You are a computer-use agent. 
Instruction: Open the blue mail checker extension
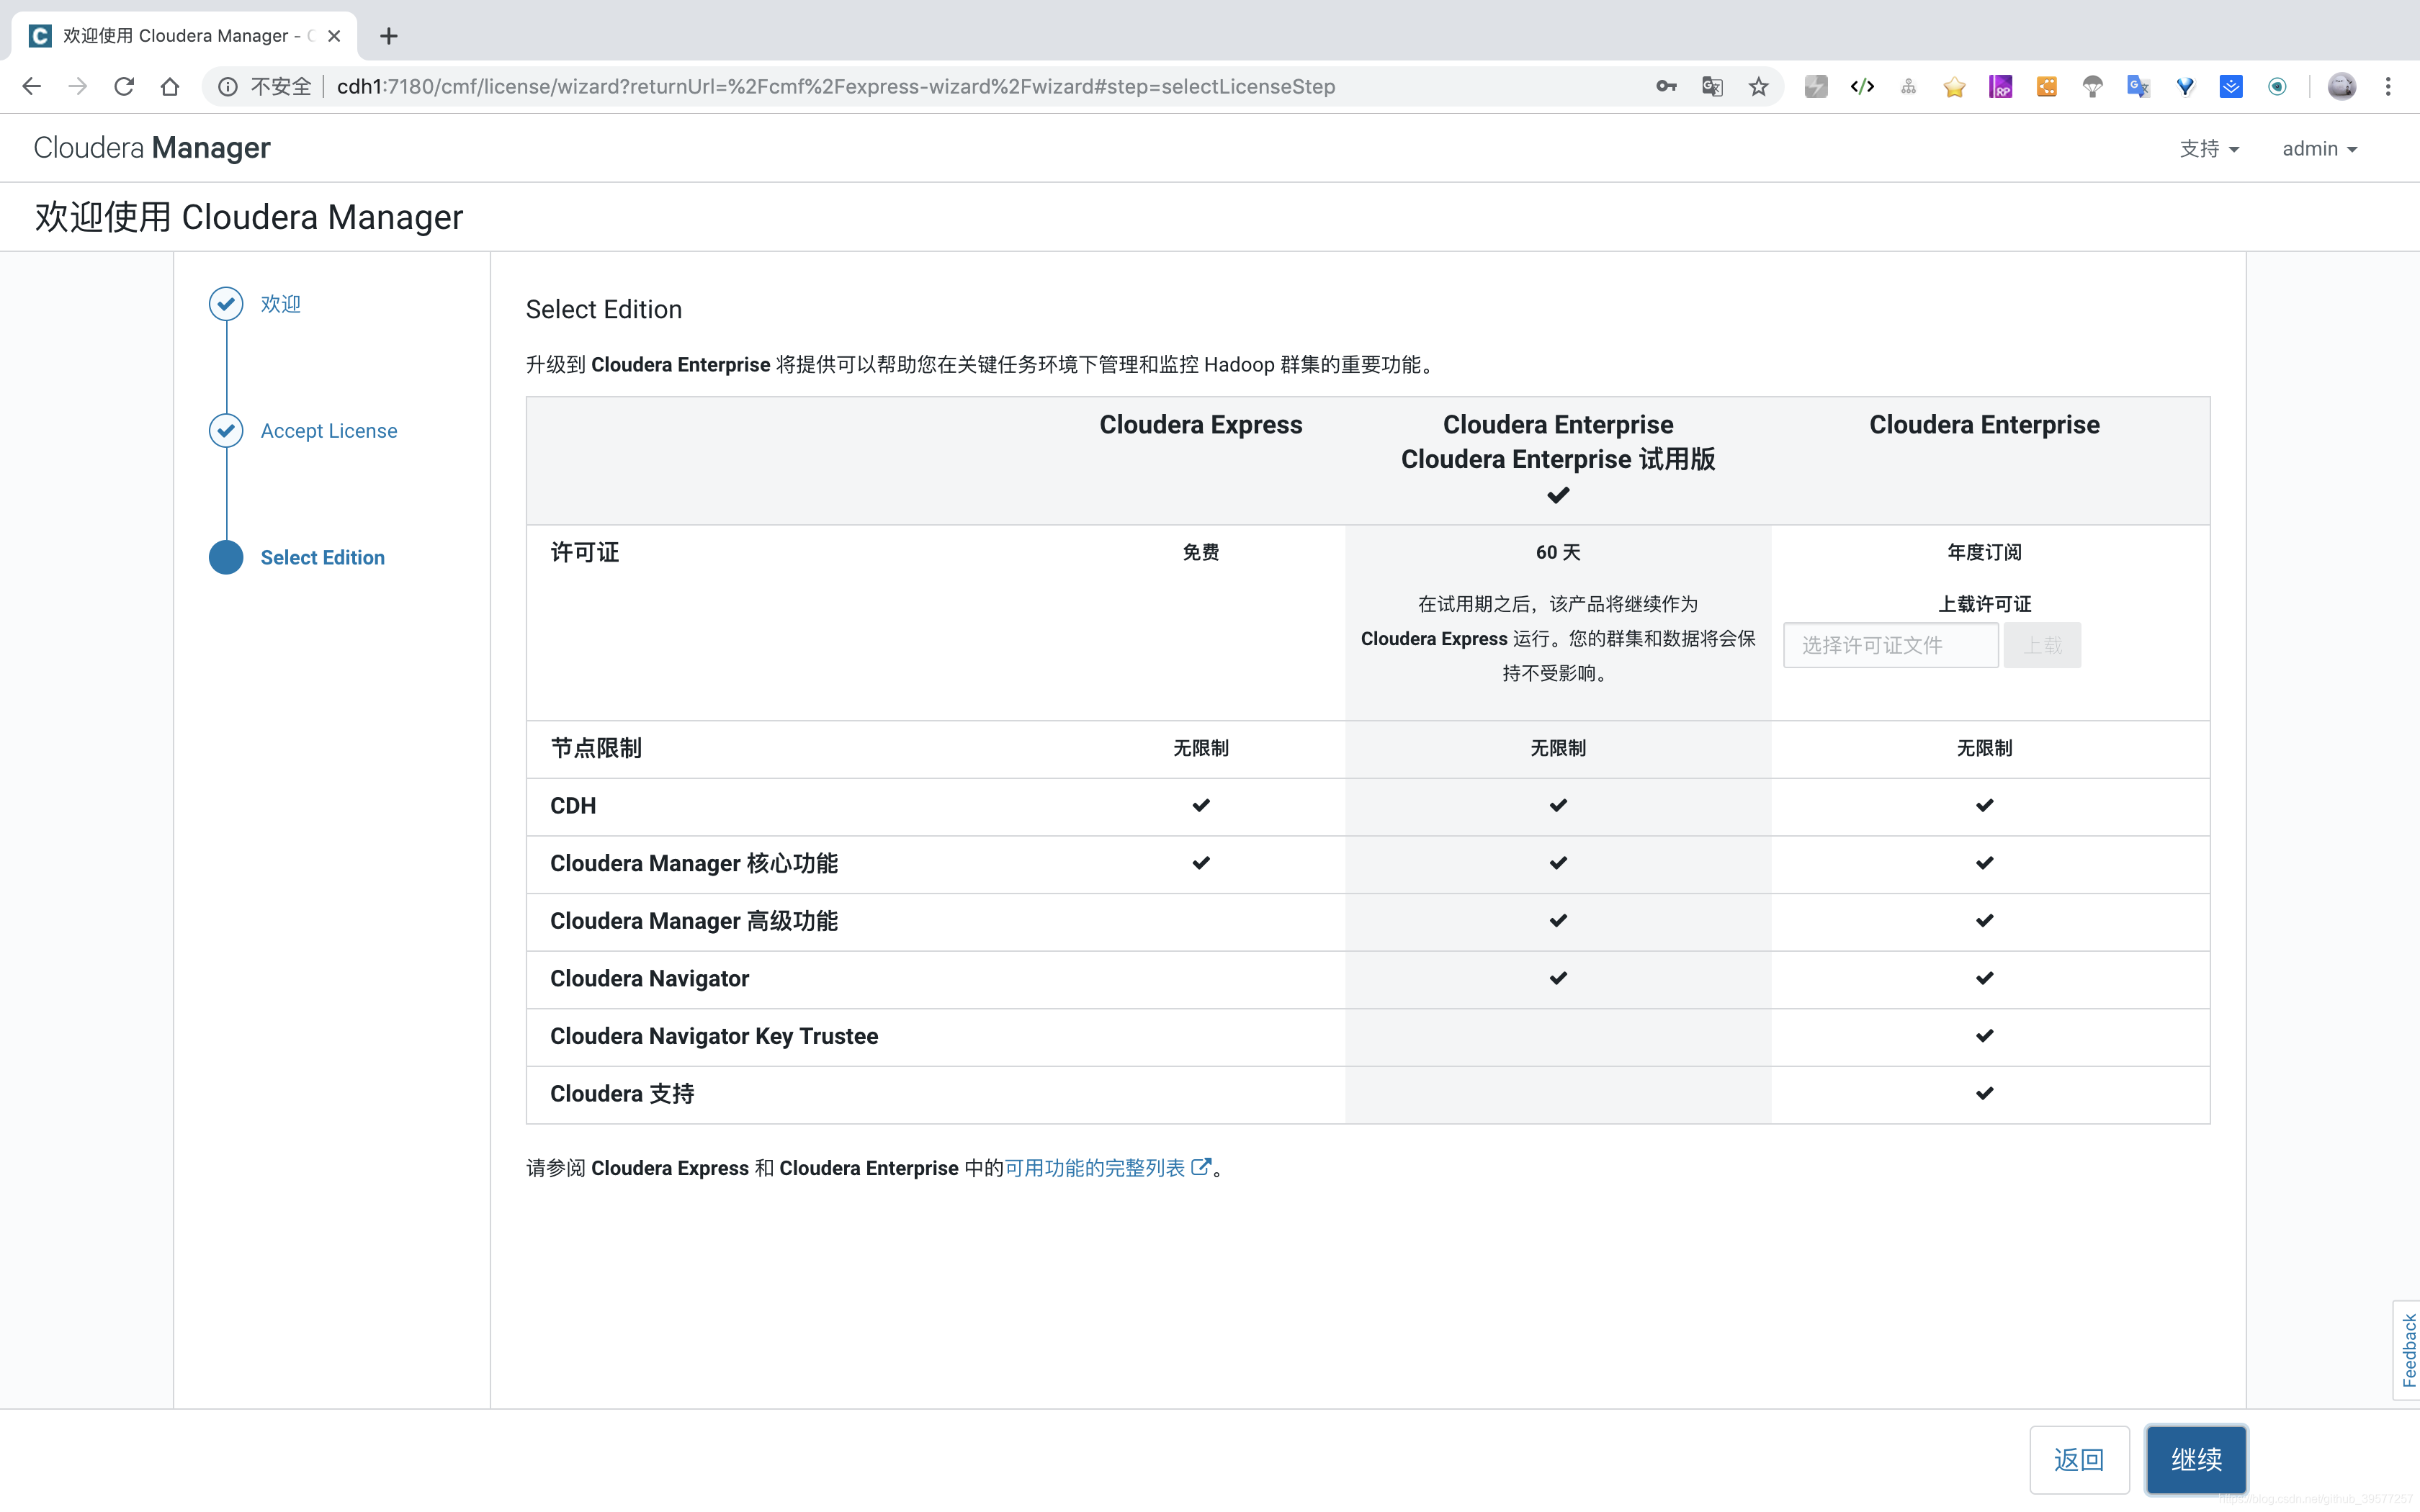[2231, 87]
